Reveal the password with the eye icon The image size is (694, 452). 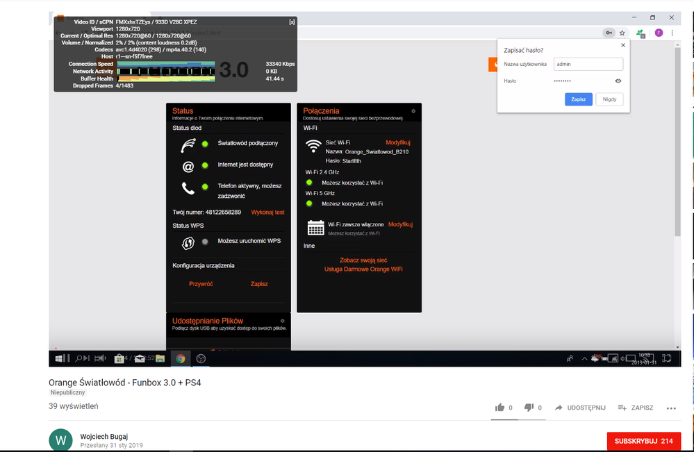(x=618, y=81)
